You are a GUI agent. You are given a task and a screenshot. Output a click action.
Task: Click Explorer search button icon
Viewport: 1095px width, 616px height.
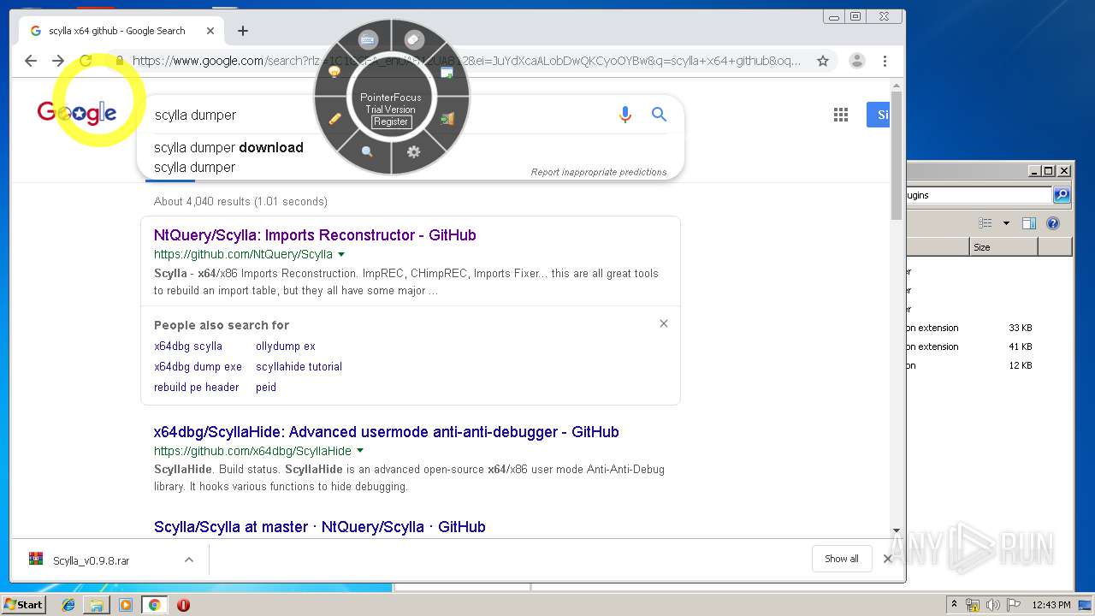pos(1062,195)
